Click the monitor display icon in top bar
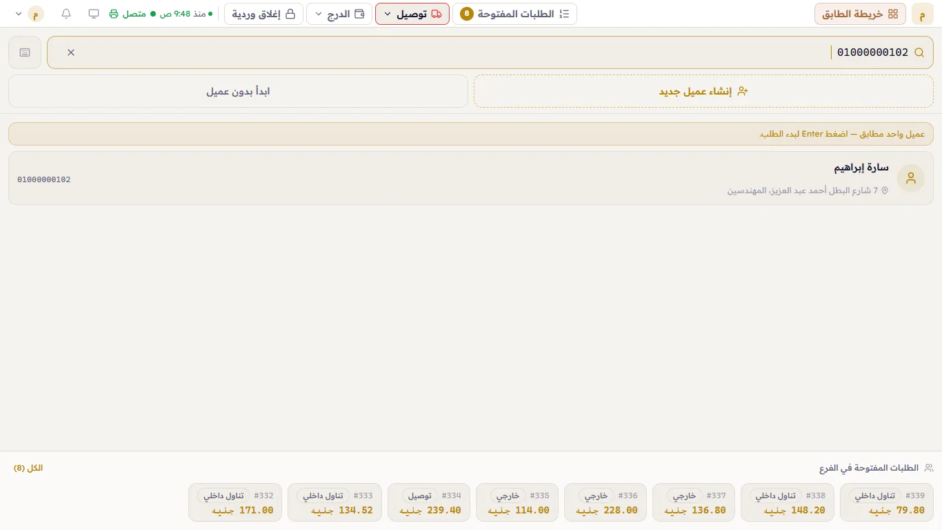 [94, 14]
